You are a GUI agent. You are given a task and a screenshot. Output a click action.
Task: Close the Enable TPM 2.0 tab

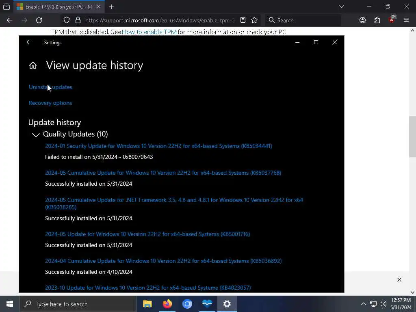98,7
